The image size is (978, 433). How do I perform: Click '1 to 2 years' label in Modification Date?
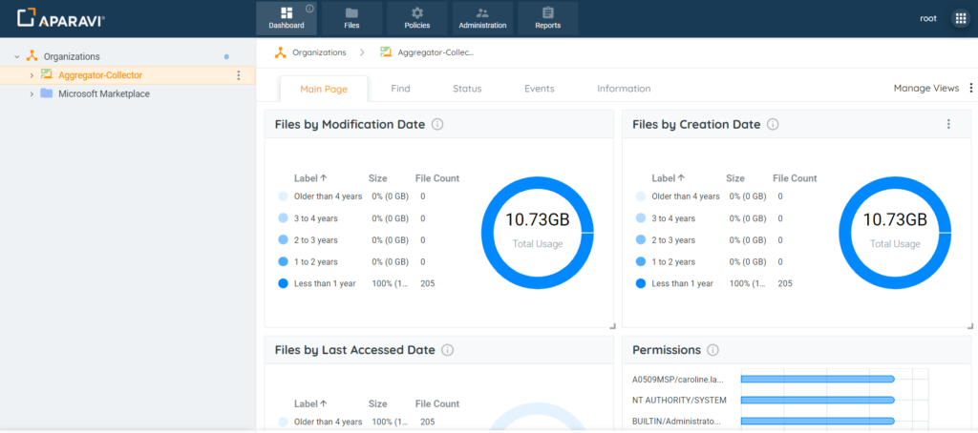pos(315,261)
